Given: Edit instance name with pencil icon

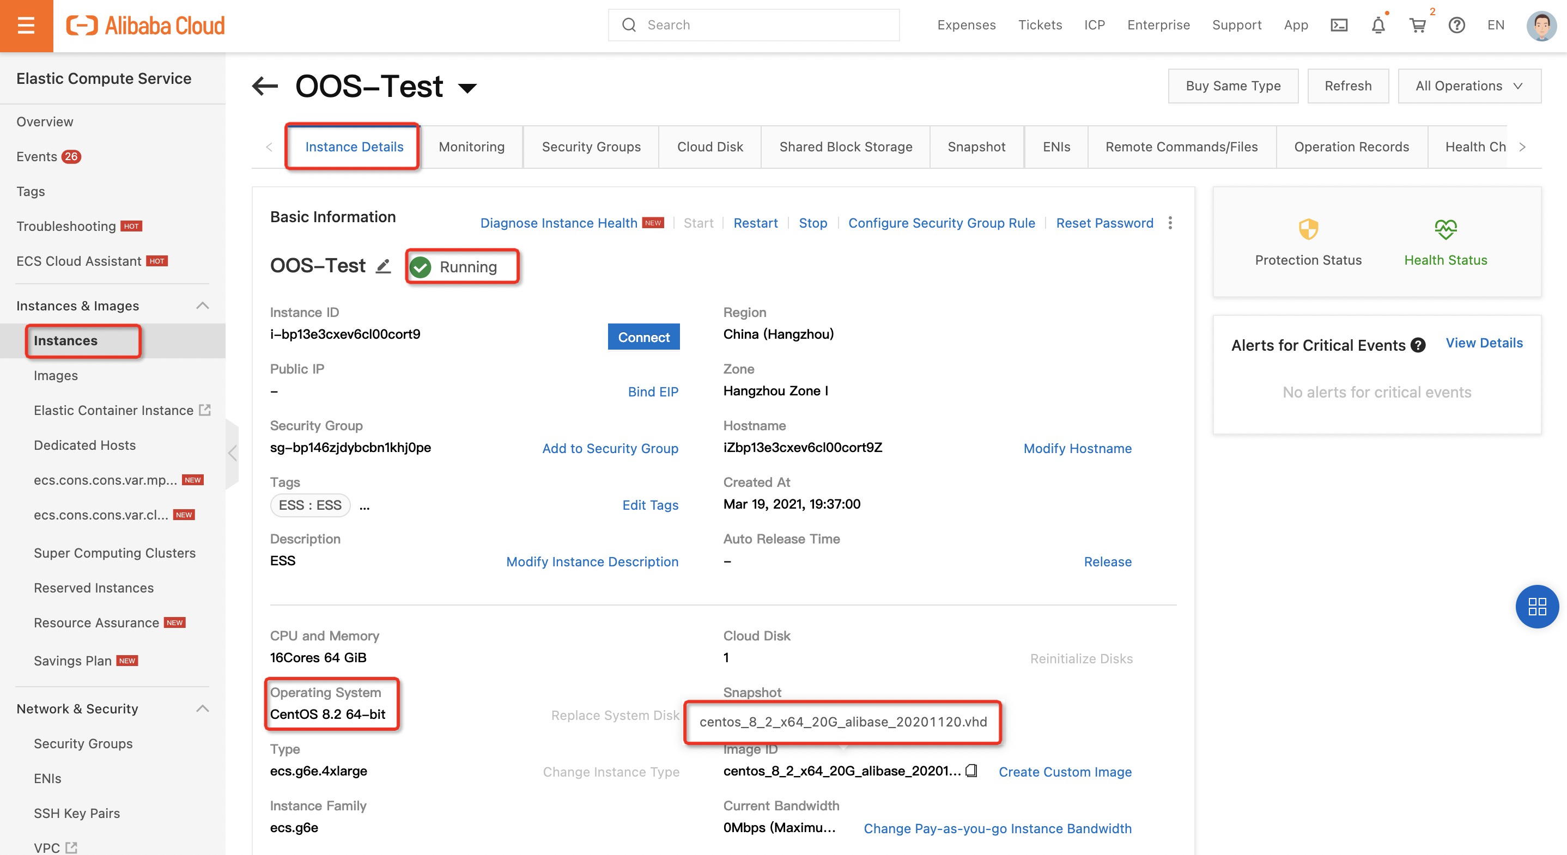Looking at the screenshot, I should (382, 266).
